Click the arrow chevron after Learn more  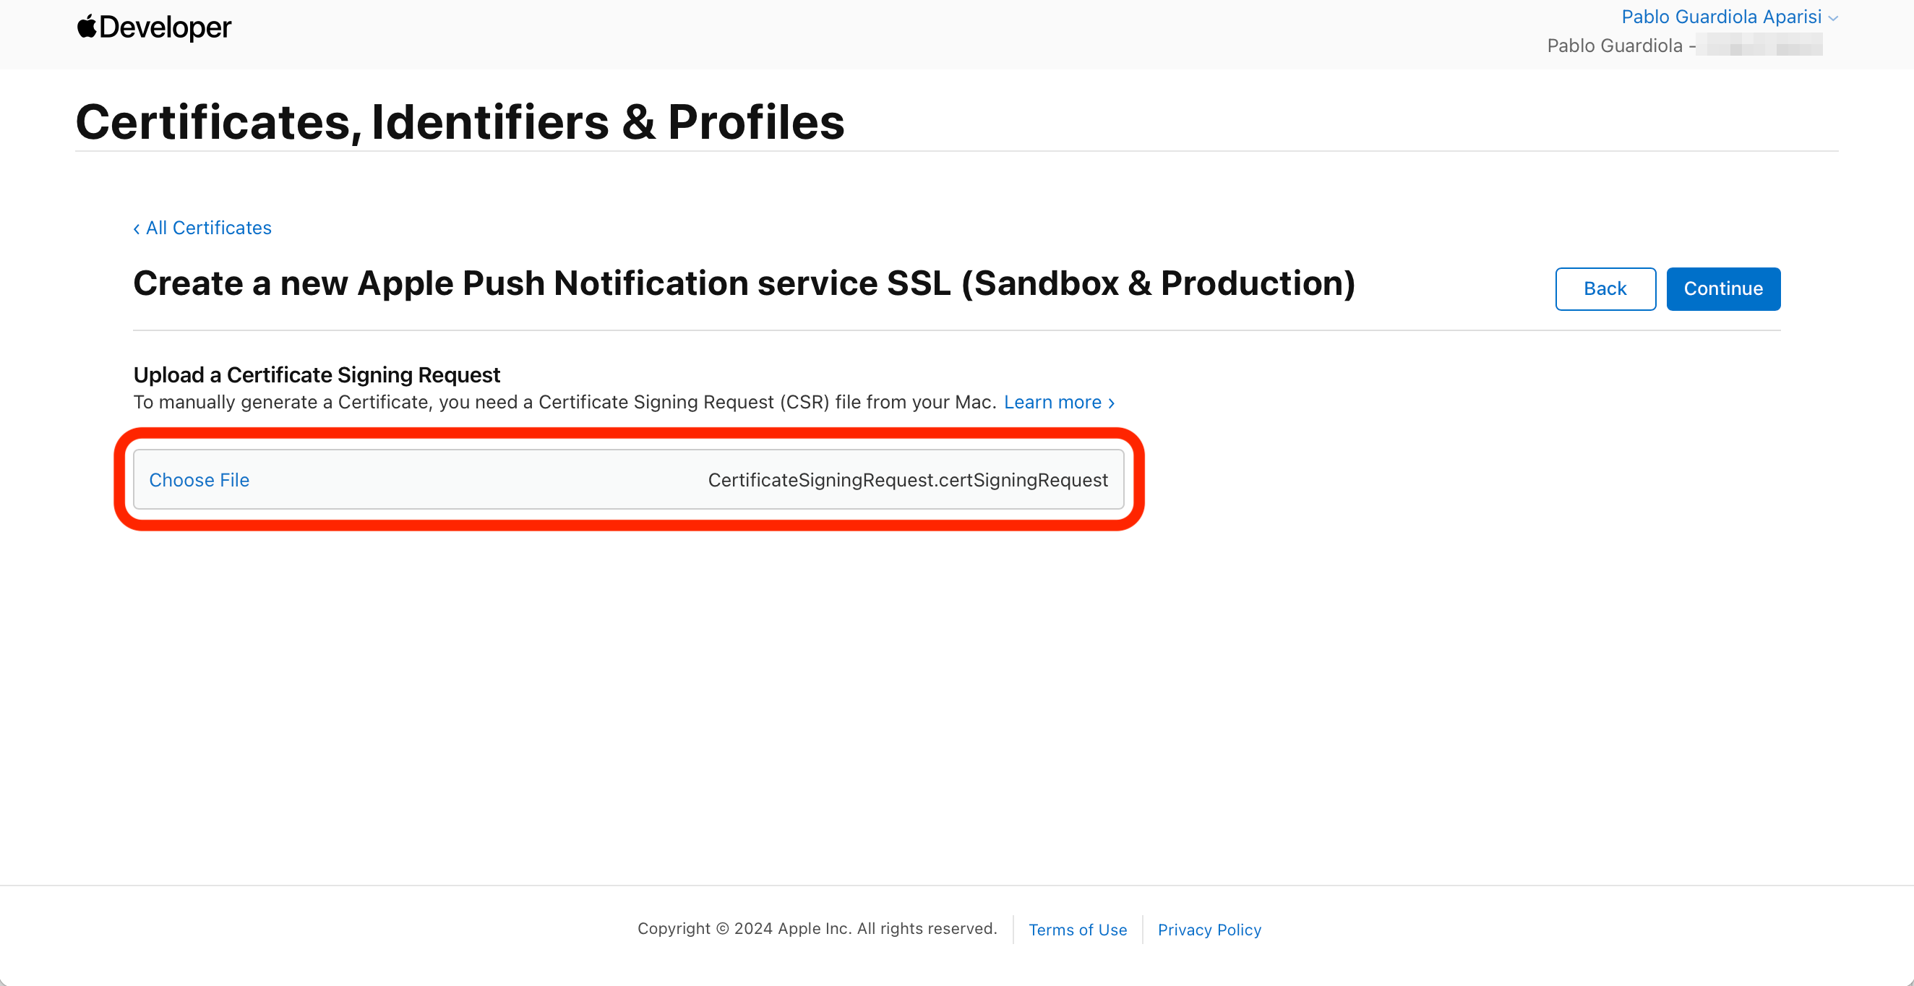click(x=1112, y=403)
